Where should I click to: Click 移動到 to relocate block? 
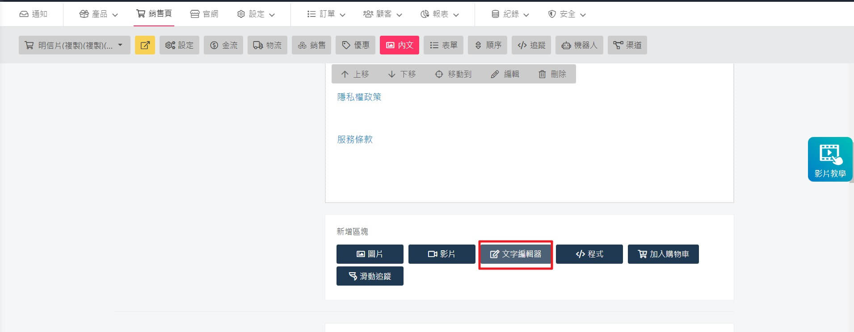click(453, 74)
